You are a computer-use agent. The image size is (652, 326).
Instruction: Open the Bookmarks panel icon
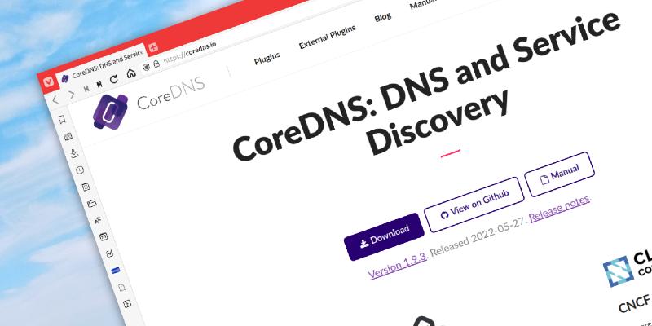62,120
